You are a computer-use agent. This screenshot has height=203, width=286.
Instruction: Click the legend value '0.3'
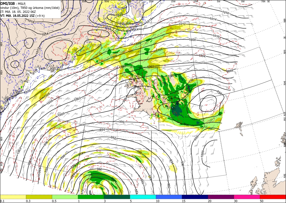tap(28, 201)
